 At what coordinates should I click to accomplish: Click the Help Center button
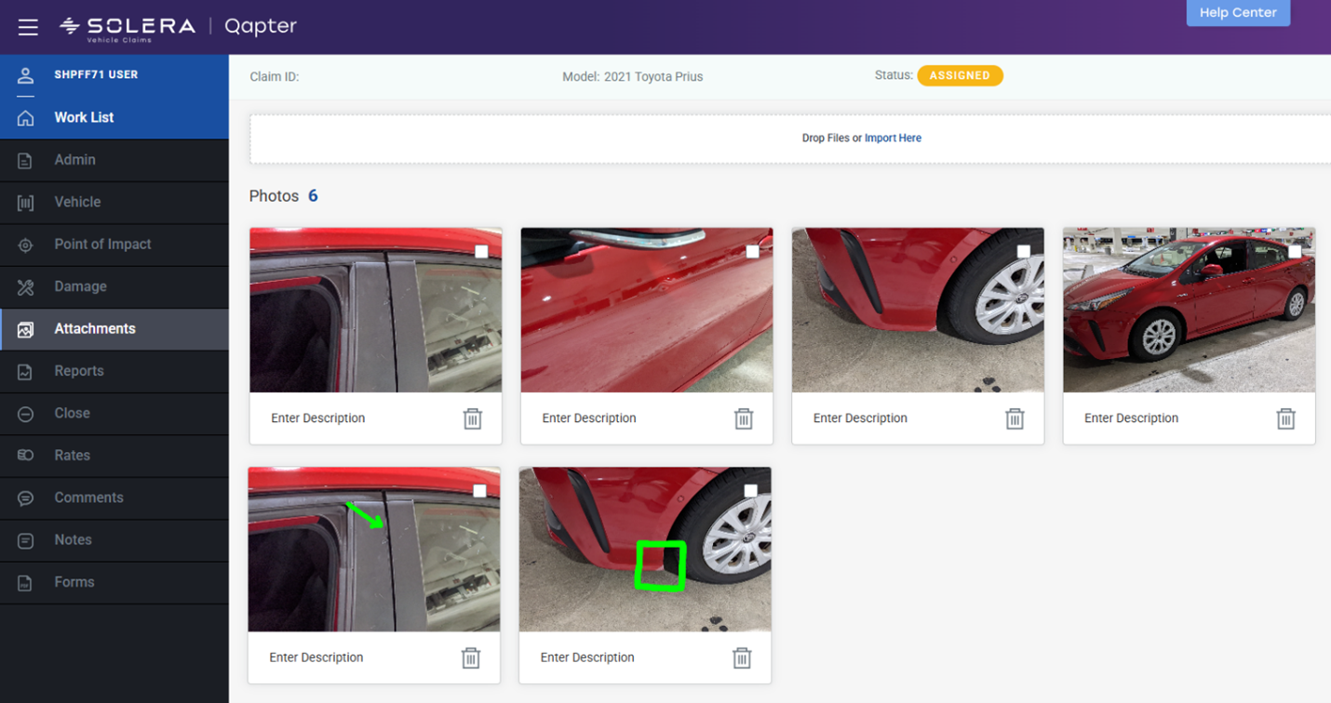click(x=1237, y=13)
